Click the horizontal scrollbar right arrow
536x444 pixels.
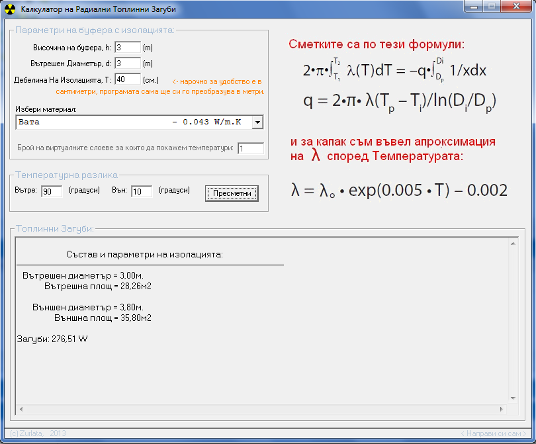click(502, 410)
